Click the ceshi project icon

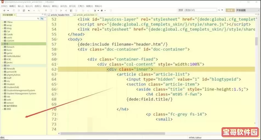click(5, 38)
